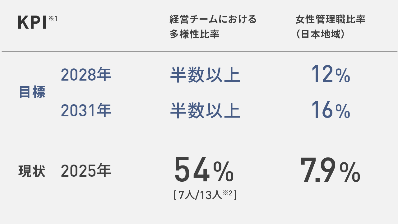This screenshot has height=224, width=398.
Task: Click the 12% target value
Action: point(331,75)
